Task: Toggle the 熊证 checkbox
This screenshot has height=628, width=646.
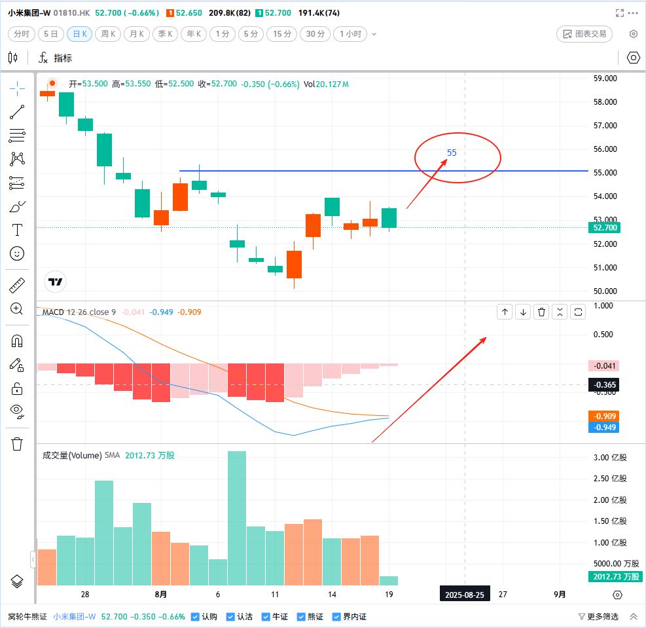Action: (301, 617)
